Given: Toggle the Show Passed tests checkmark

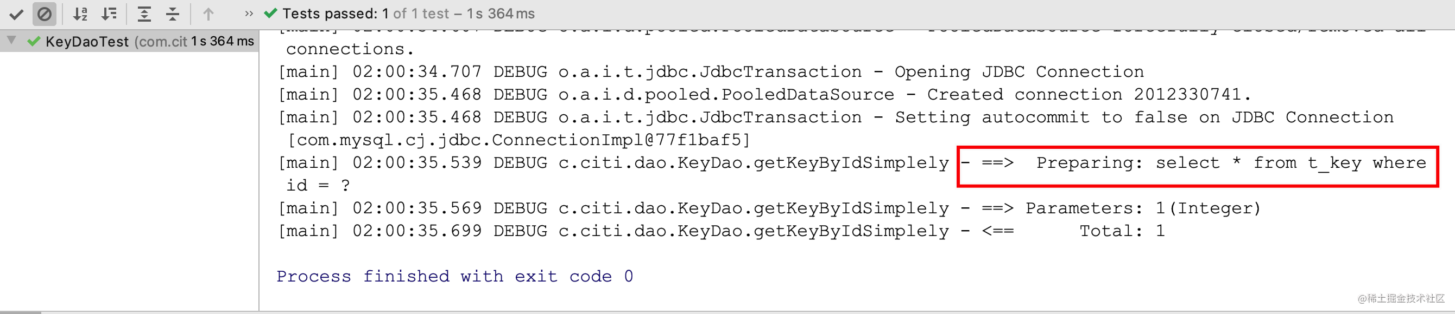Looking at the screenshot, I should pos(16,14).
